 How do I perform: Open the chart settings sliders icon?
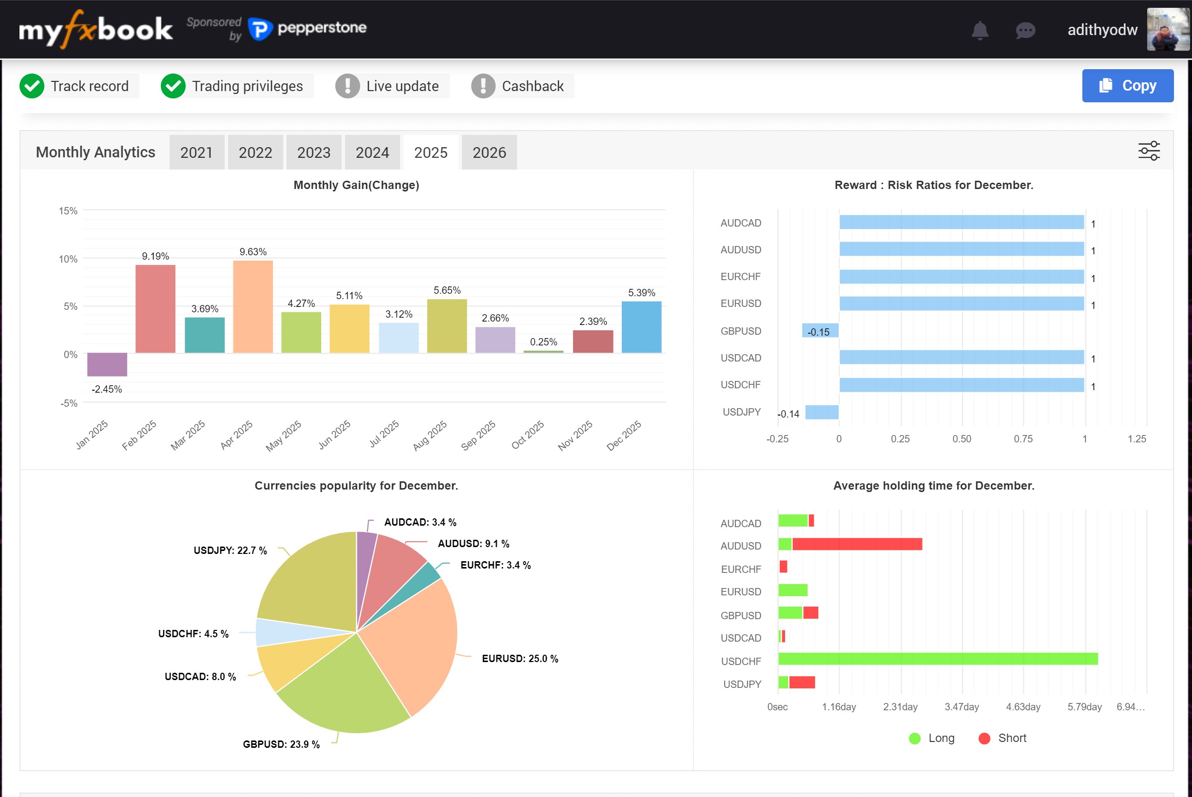pos(1148,151)
